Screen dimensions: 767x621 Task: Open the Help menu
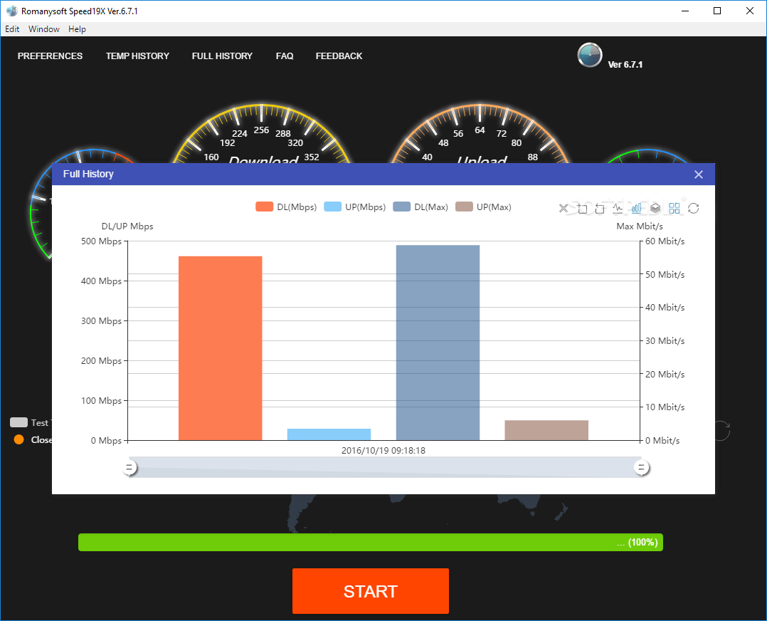click(x=77, y=29)
